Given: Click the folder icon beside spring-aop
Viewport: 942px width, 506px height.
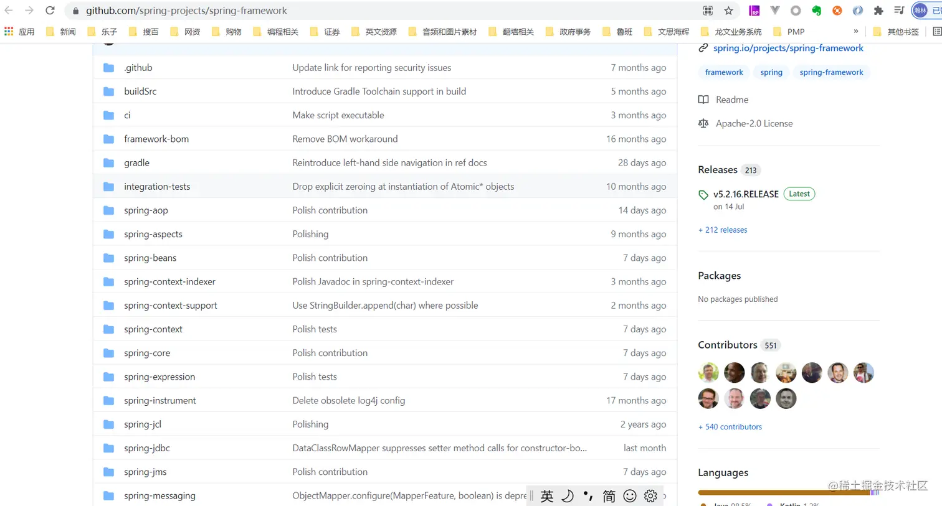Looking at the screenshot, I should [109, 210].
